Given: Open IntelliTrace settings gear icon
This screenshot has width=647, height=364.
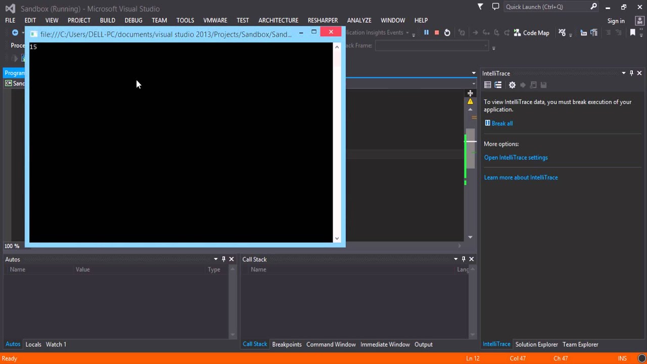Looking at the screenshot, I should coord(512,85).
